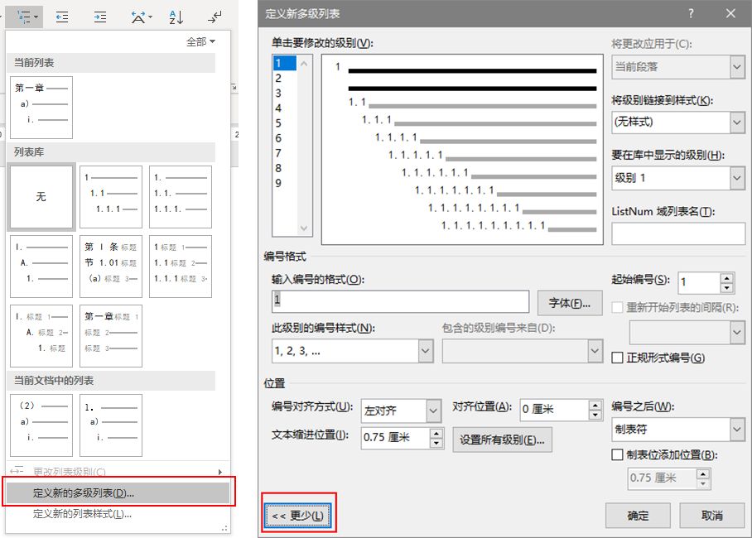This screenshot has width=752, height=538.
Task: Click the level list scroll down arrow
Action: (304, 228)
